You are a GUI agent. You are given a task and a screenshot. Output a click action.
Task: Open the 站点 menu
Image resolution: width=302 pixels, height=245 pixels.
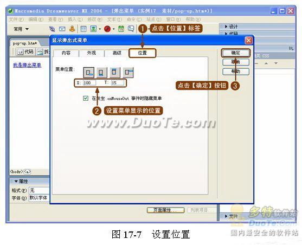point(153,20)
